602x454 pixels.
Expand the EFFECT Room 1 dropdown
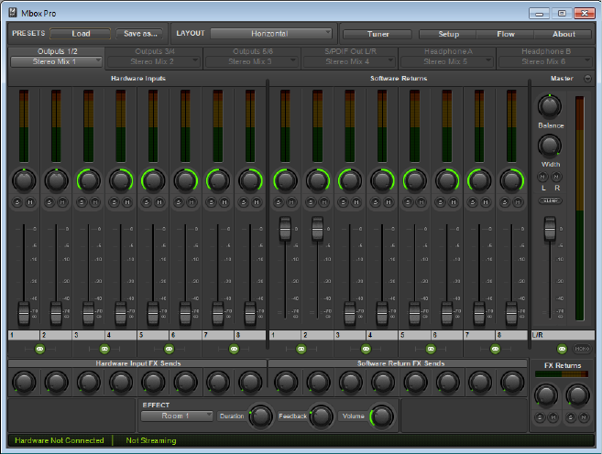point(177,416)
